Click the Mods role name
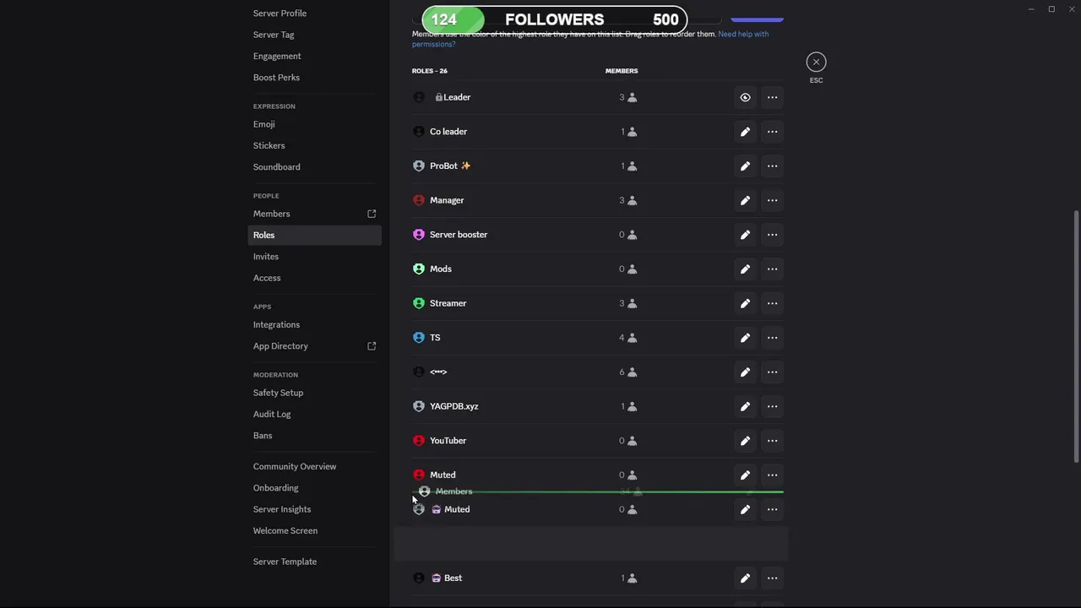 [x=441, y=269]
